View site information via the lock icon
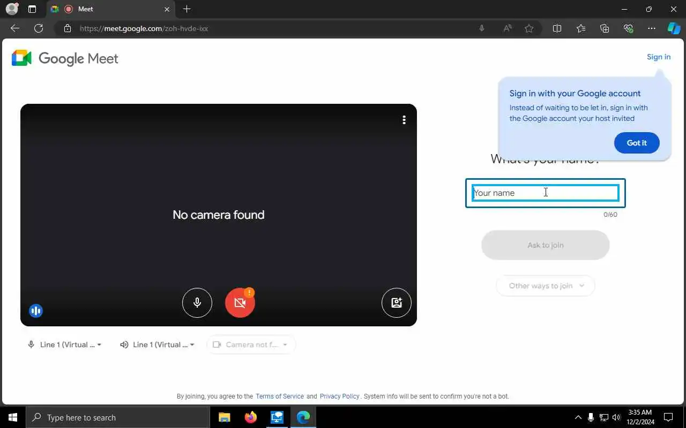Viewport: 686px width, 428px height. (68, 28)
